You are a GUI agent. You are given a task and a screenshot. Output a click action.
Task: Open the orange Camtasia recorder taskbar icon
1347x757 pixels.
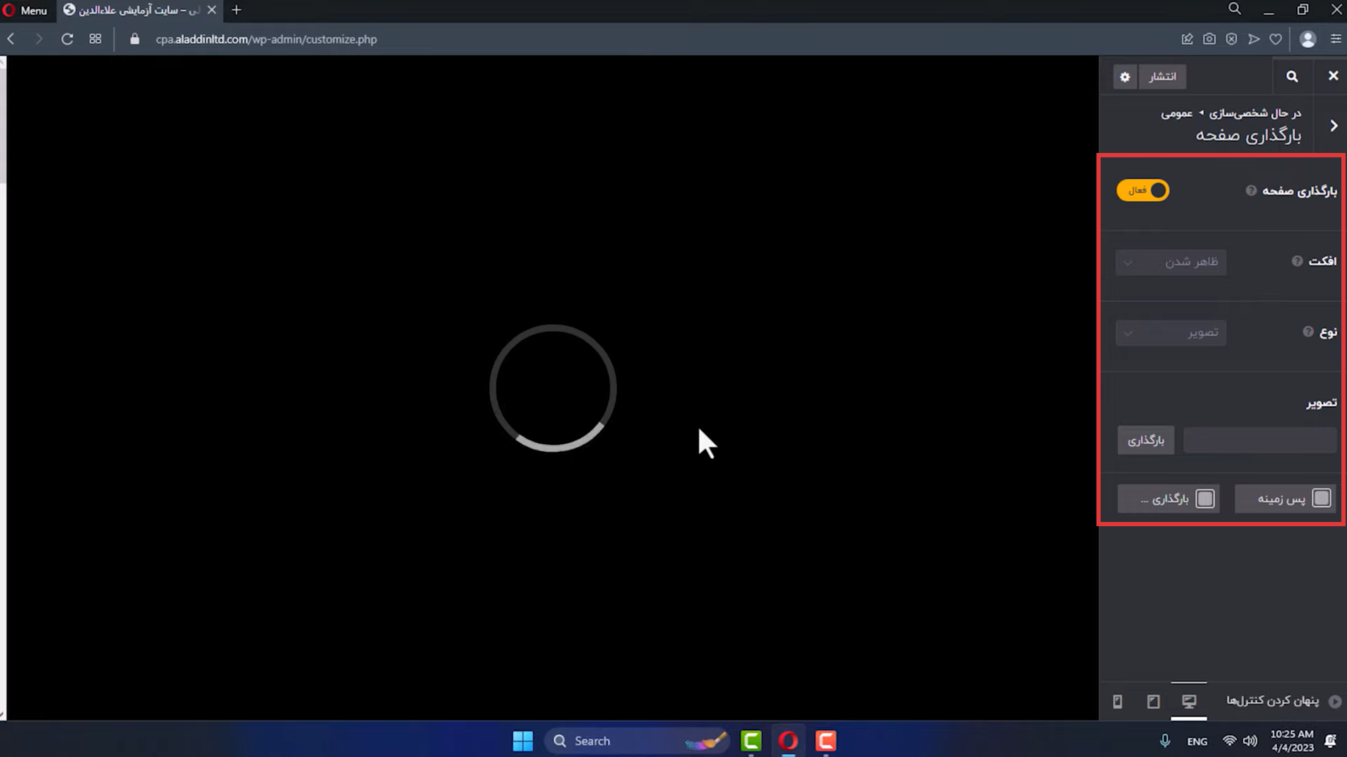(825, 741)
